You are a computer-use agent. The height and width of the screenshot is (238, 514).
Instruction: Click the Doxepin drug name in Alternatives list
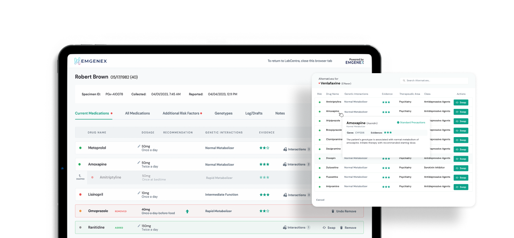330,158
